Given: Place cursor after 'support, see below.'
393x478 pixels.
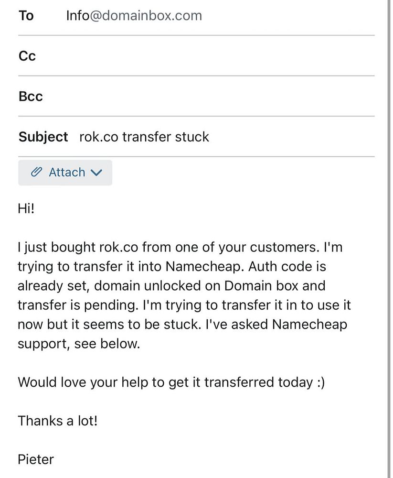Looking at the screenshot, I should (140, 344).
